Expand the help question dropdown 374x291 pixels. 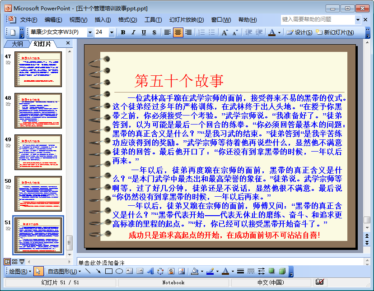358,20
